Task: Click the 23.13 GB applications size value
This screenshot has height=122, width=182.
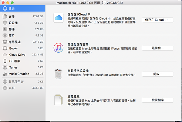Action: [38, 42]
